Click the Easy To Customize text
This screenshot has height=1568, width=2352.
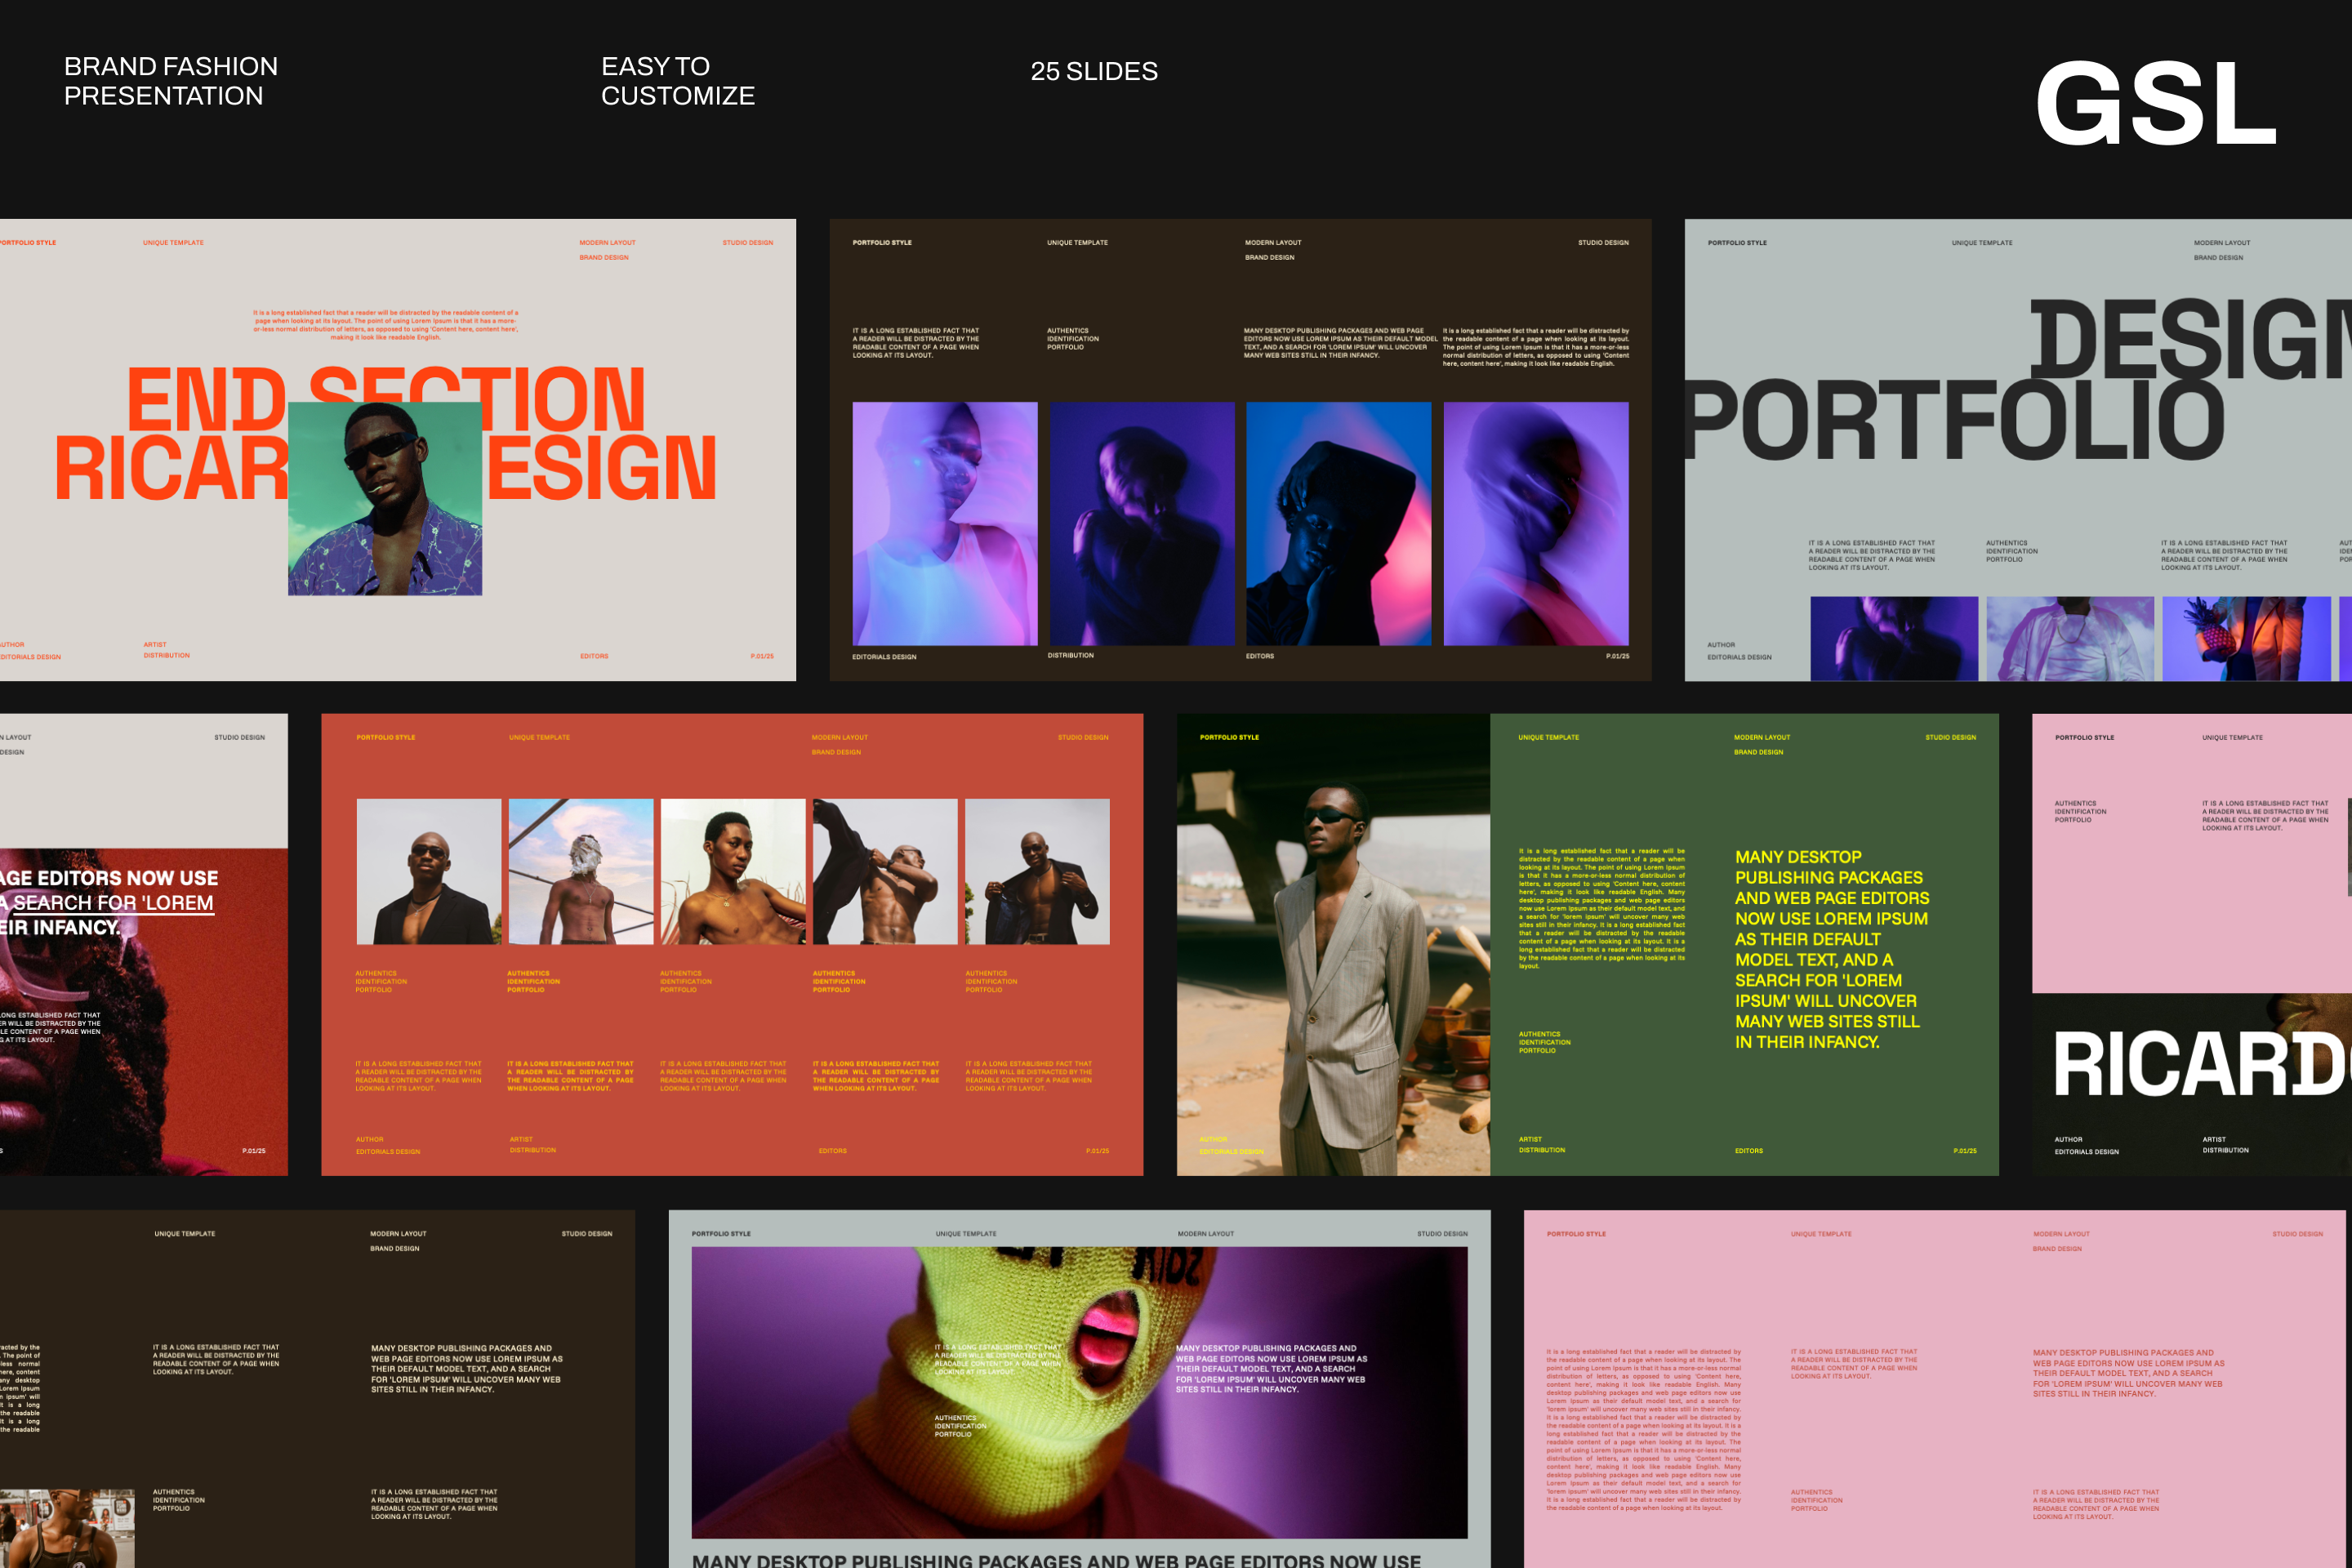click(x=677, y=81)
